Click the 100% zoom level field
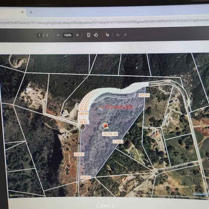Image resolution: width=209 pixels, height=209 pixels. (x=67, y=35)
